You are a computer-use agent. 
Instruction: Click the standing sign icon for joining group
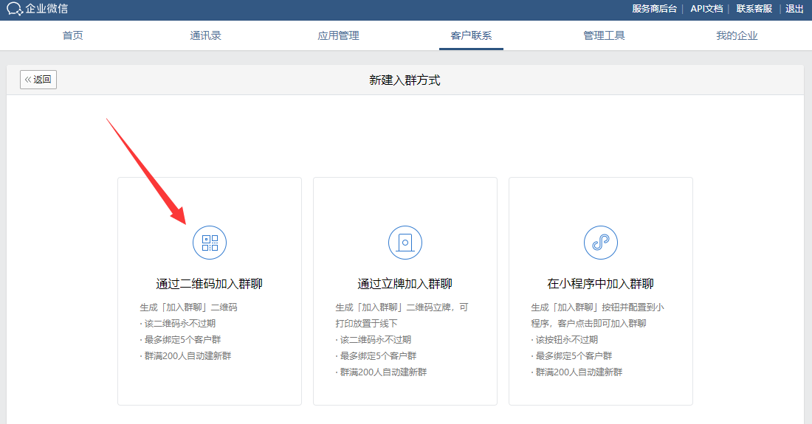(x=405, y=243)
